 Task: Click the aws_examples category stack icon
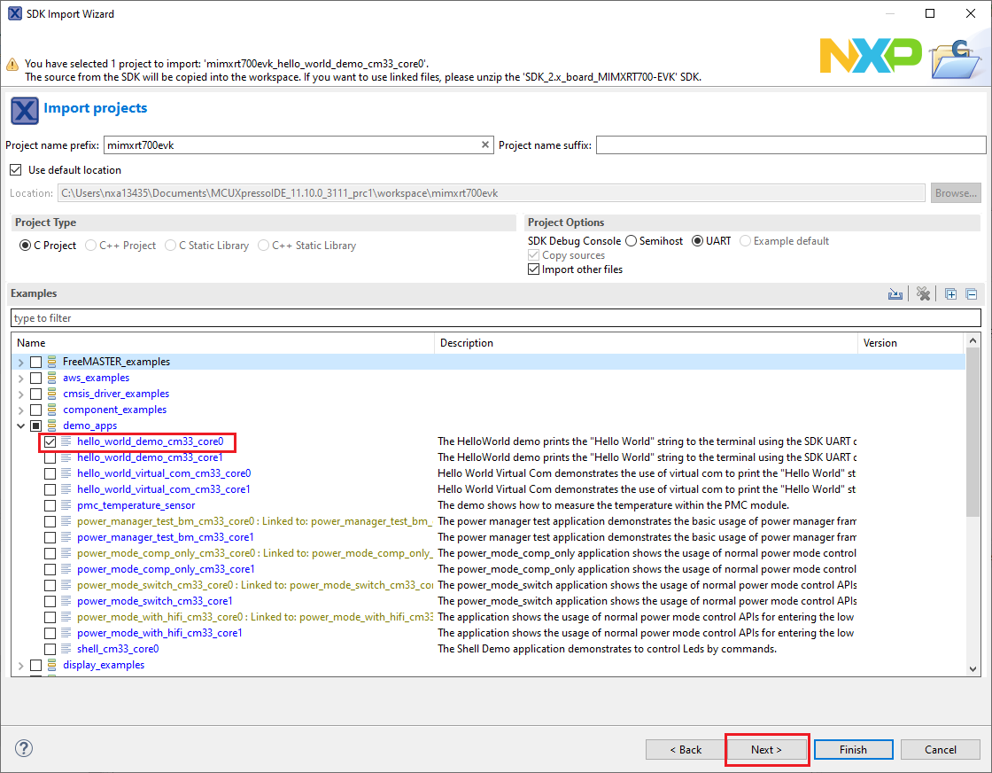pos(52,378)
